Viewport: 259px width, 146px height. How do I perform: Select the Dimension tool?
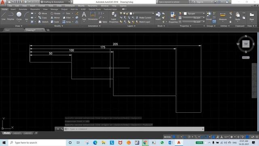pos(93,16)
